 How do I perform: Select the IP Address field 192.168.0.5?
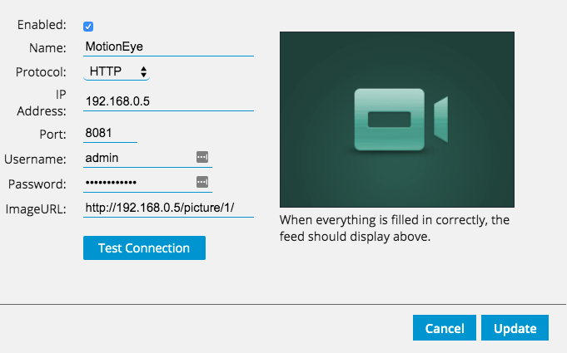click(x=168, y=101)
